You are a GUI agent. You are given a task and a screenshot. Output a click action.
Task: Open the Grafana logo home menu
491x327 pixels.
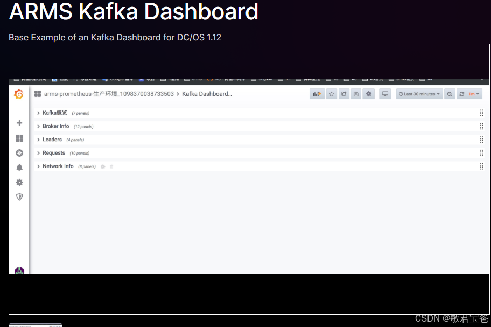tap(19, 94)
